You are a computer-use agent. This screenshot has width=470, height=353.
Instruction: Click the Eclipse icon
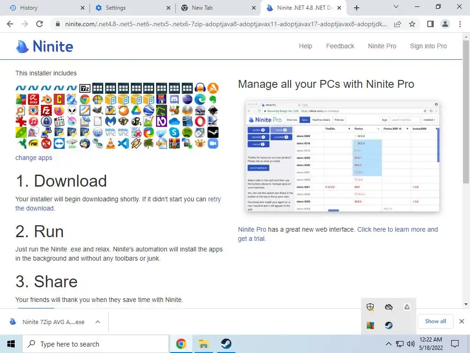coord(187,99)
